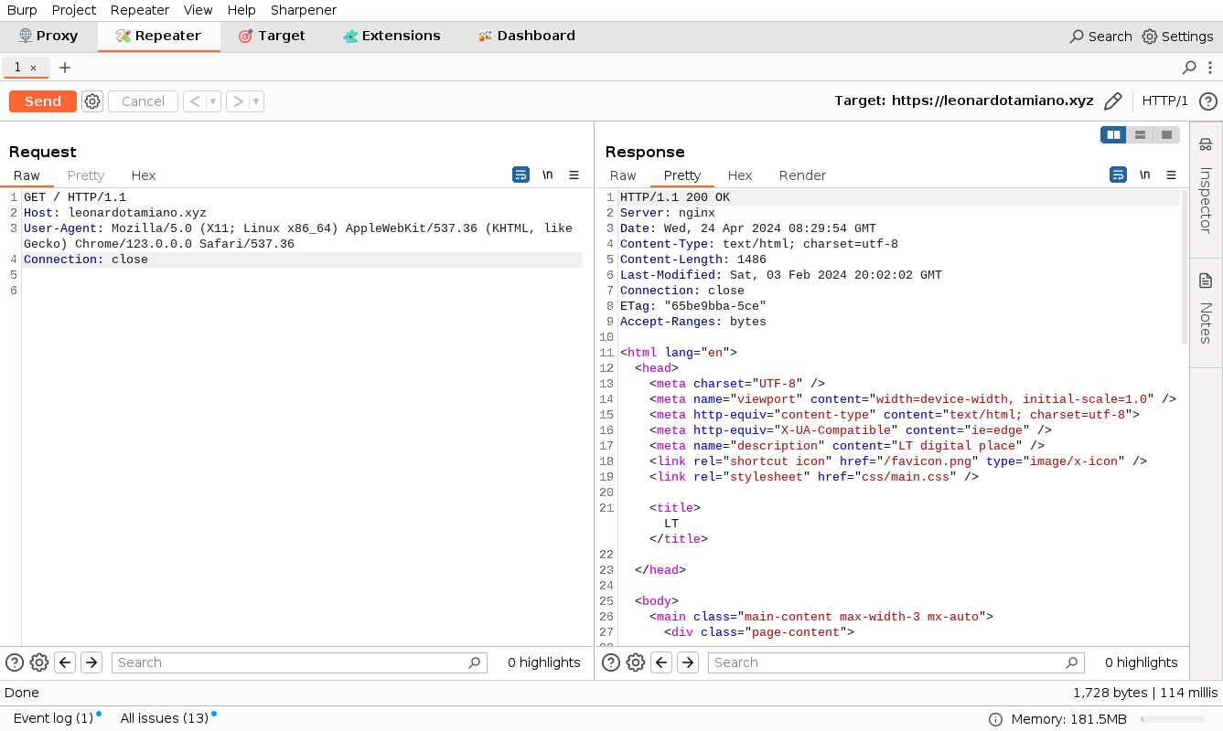Open the Repeater menu
Image resolution: width=1223 pixels, height=731 pixels.
(140, 10)
